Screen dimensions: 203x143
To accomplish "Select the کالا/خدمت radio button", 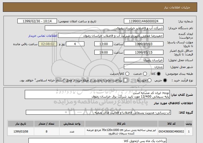I will [x=127, y=74].
